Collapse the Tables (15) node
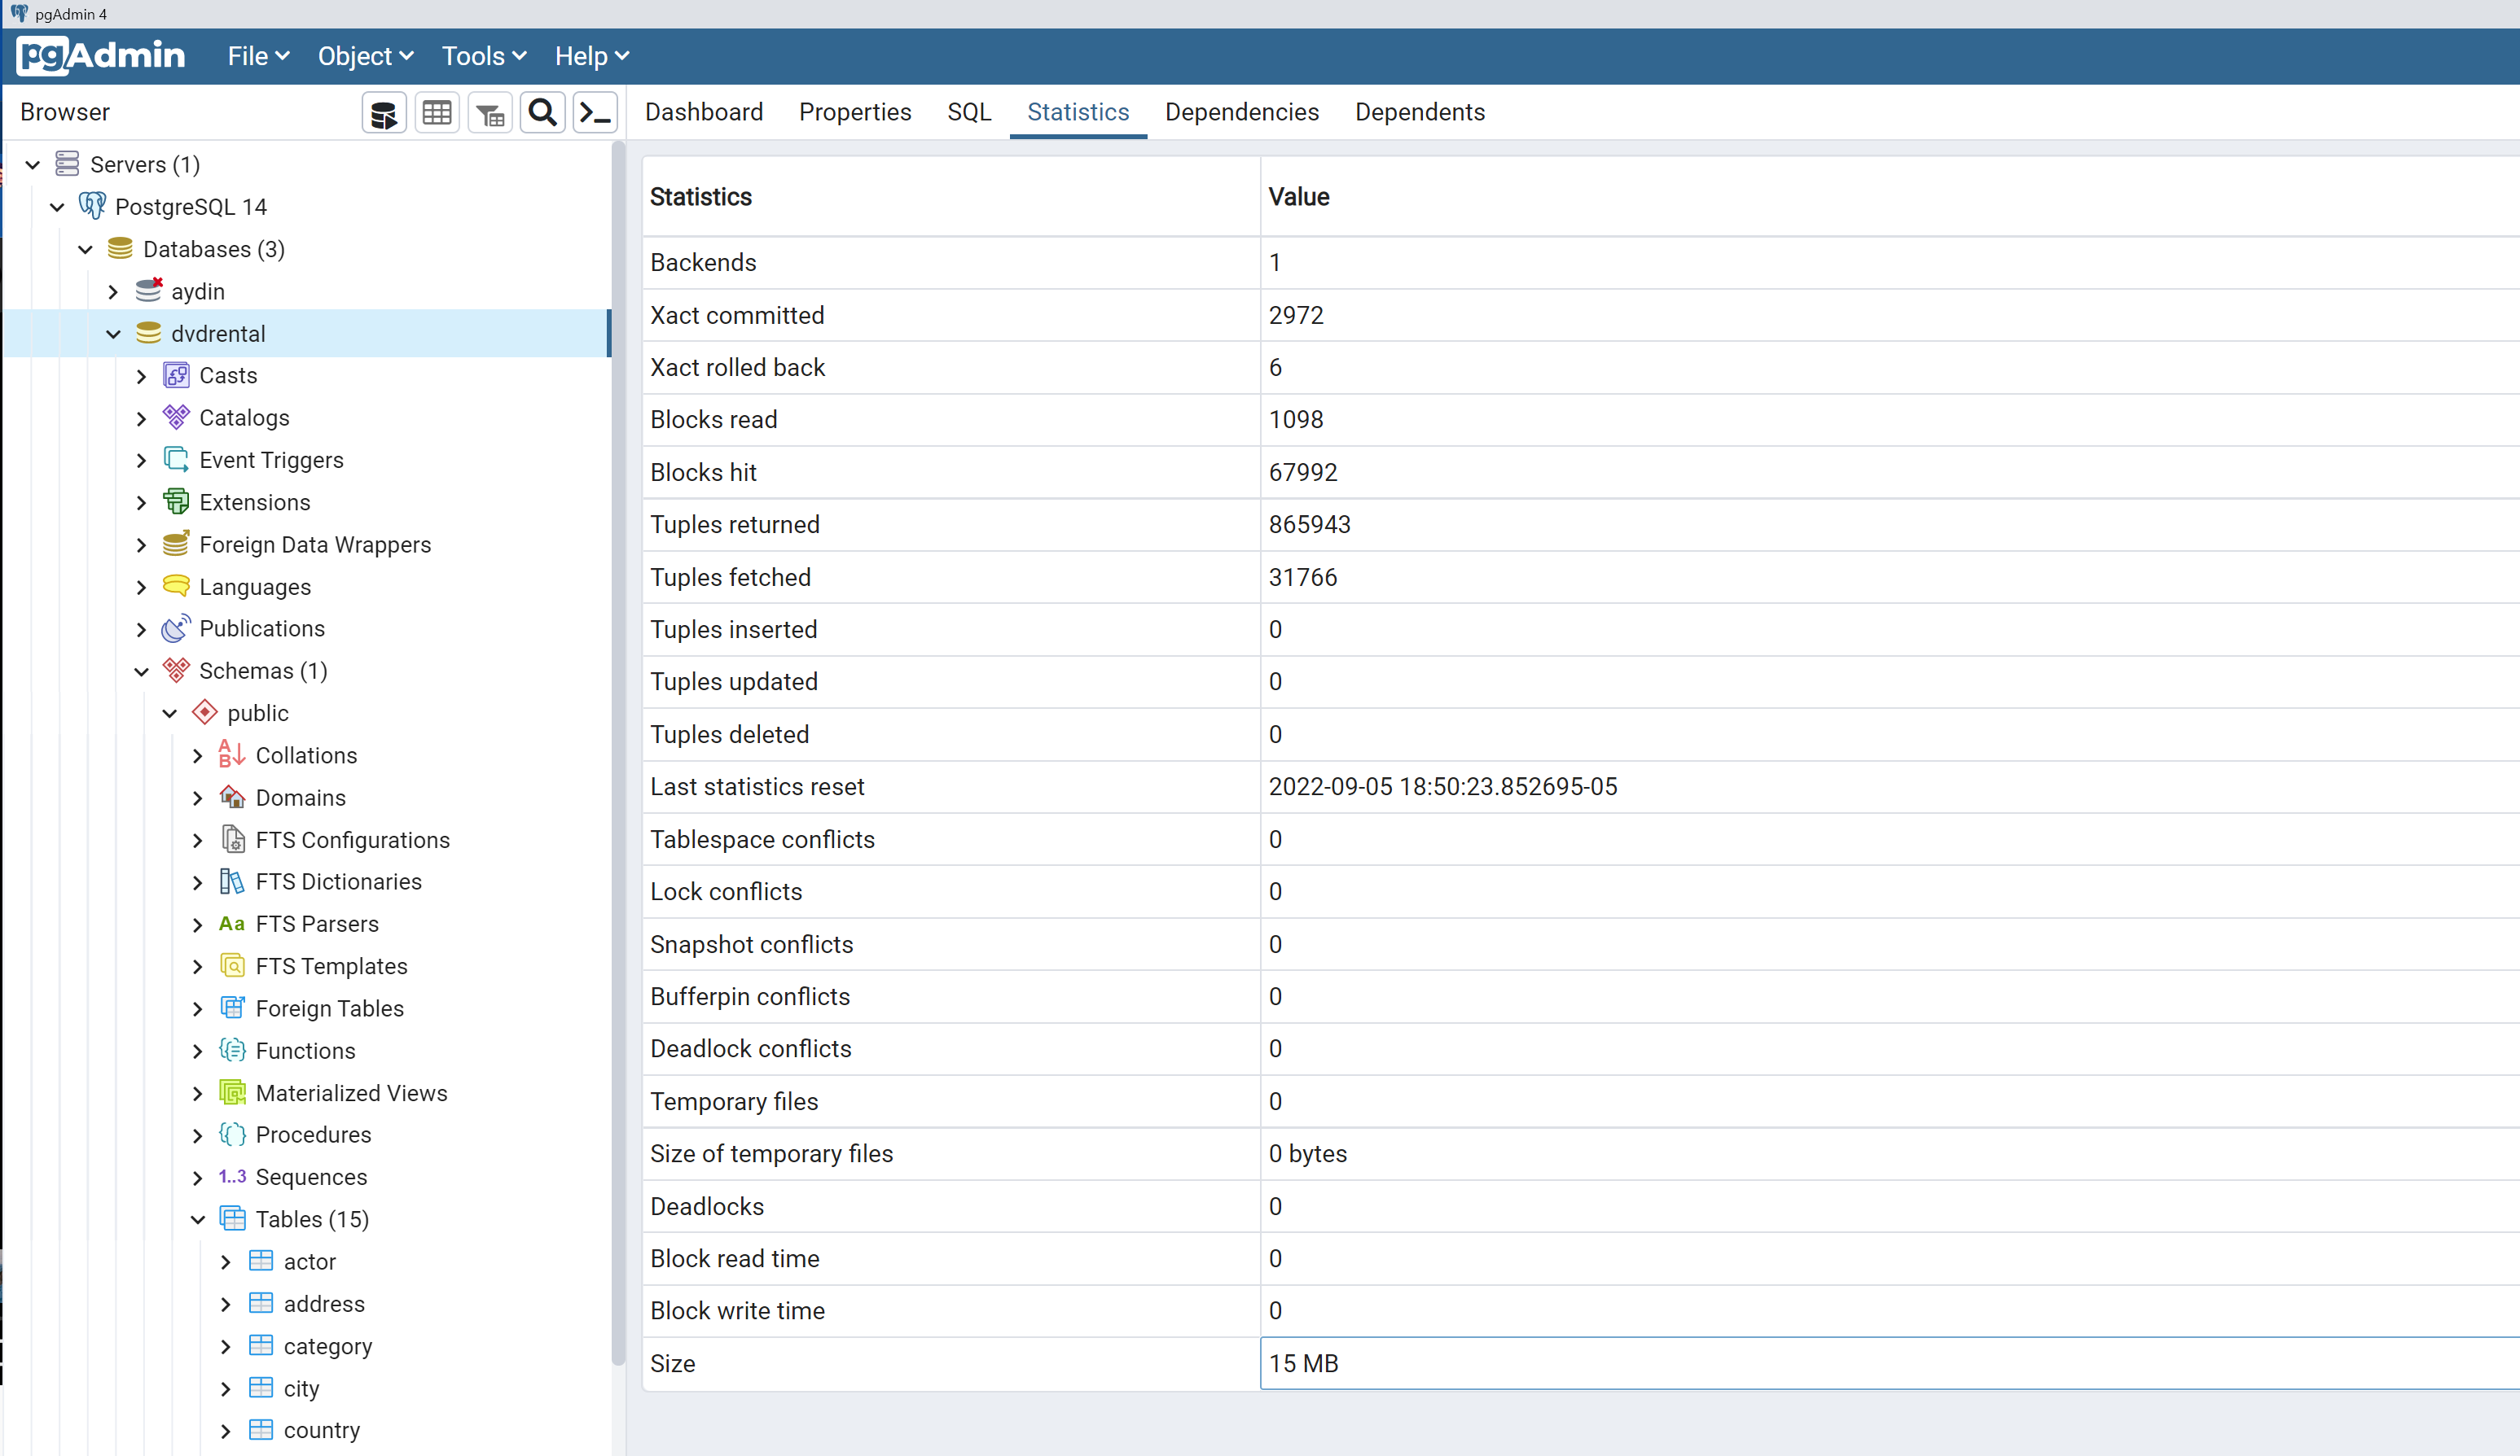The width and height of the screenshot is (2520, 1456). coord(198,1219)
